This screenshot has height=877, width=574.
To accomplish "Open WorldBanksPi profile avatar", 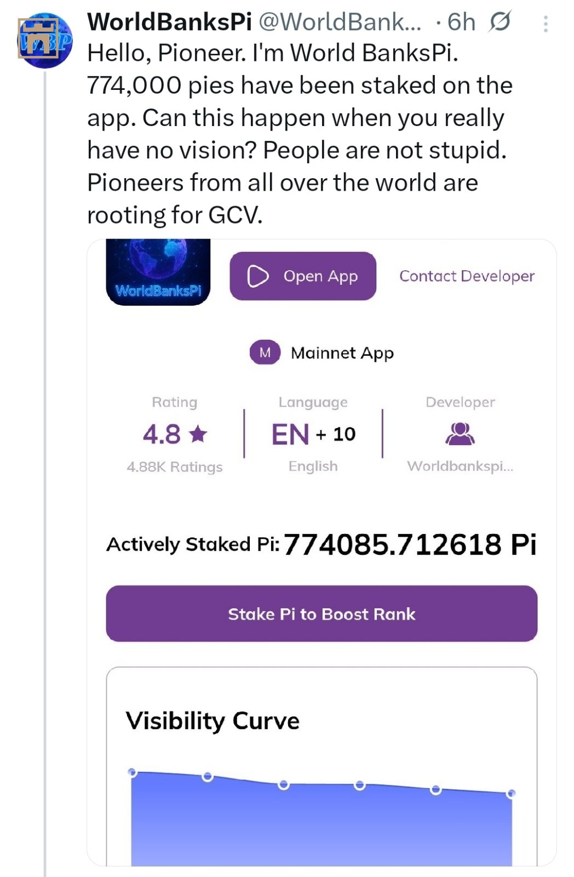I will pos(45,40).
